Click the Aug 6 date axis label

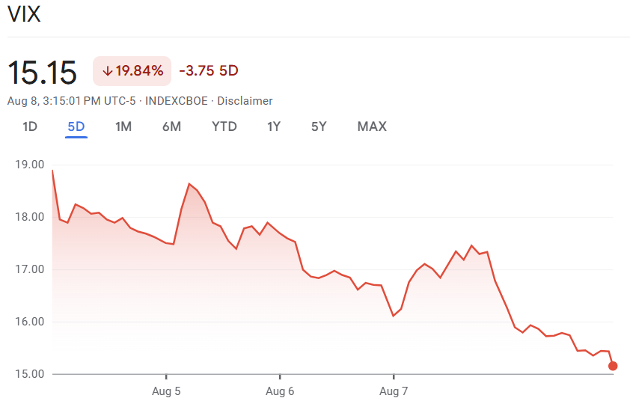tap(280, 391)
